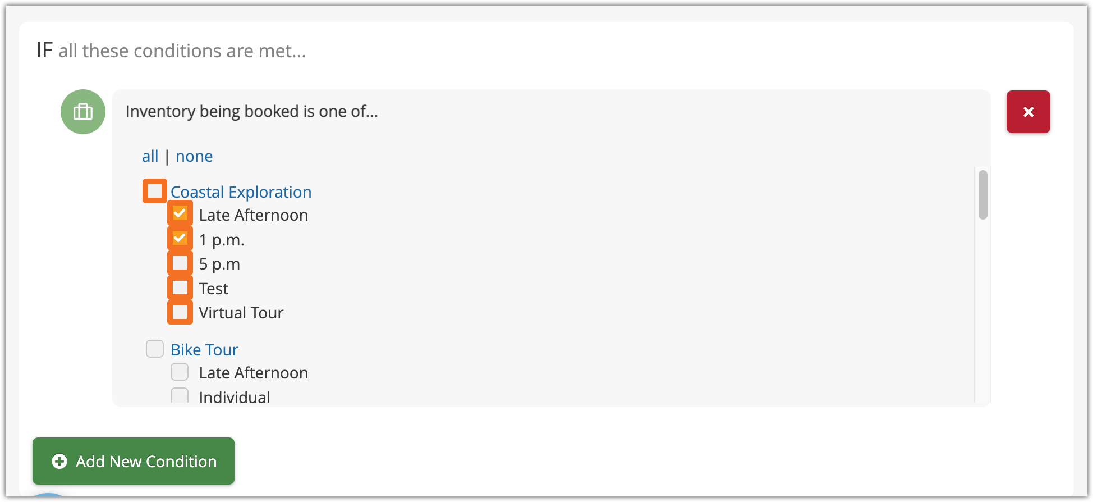Image resolution: width=1093 pixels, height=502 pixels.
Task: Enable the 5 p.m checkbox
Action: [x=180, y=263]
